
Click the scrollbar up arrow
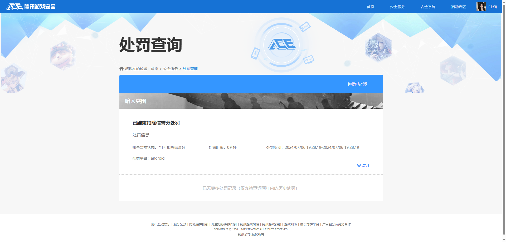[x=503, y=2]
